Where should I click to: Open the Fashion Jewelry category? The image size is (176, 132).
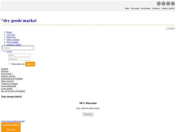(8, 76)
